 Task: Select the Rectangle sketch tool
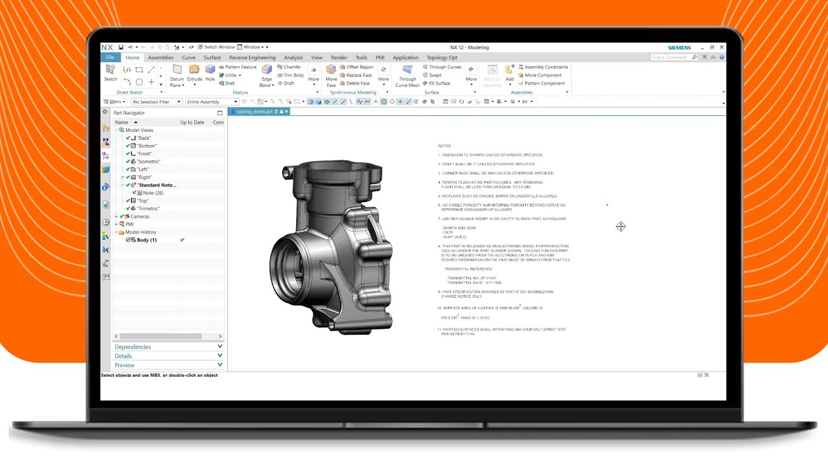click(139, 70)
